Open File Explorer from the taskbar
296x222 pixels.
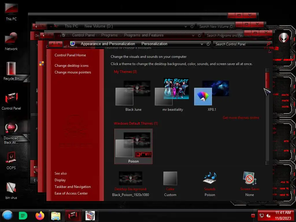pos(56,215)
